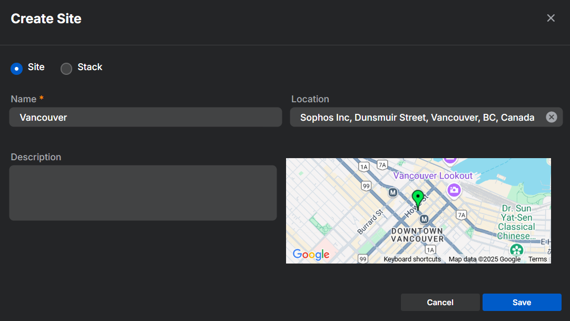Click the Name input field containing Vancouver

click(x=145, y=117)
